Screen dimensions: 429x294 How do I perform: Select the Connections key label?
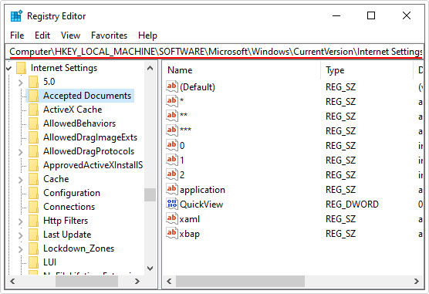69,207
